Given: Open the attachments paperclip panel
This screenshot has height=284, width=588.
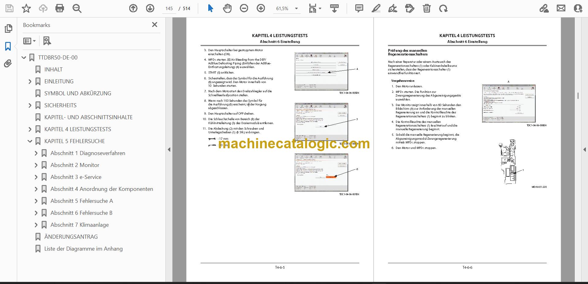Looking at the screenshot, I should (8, 64).
